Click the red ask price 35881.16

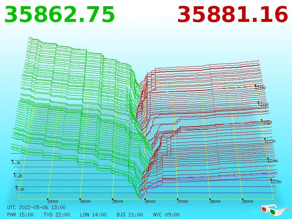pyautogui.click(x=233, y=15)
